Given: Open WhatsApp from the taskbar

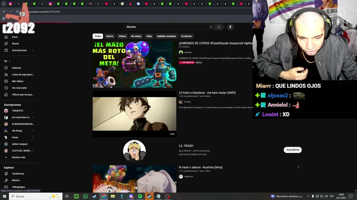Looking at the screenshot, I should point(85,196).
